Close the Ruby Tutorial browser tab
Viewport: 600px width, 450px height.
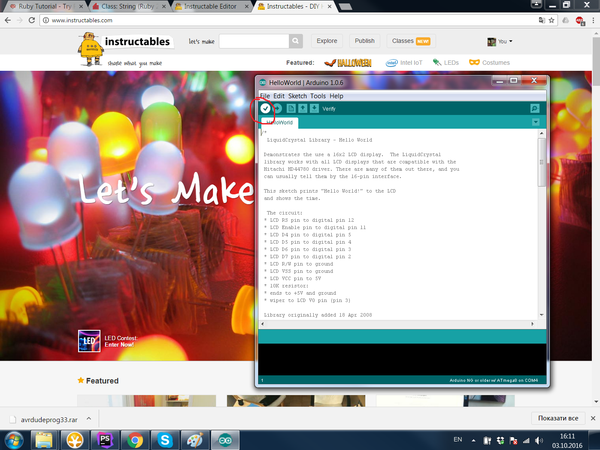click(x=81, y=6)
